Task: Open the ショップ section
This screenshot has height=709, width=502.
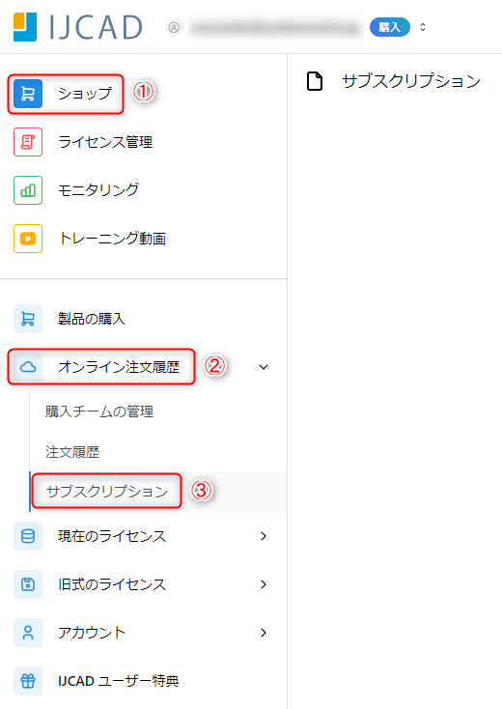Action: point(85,94)
